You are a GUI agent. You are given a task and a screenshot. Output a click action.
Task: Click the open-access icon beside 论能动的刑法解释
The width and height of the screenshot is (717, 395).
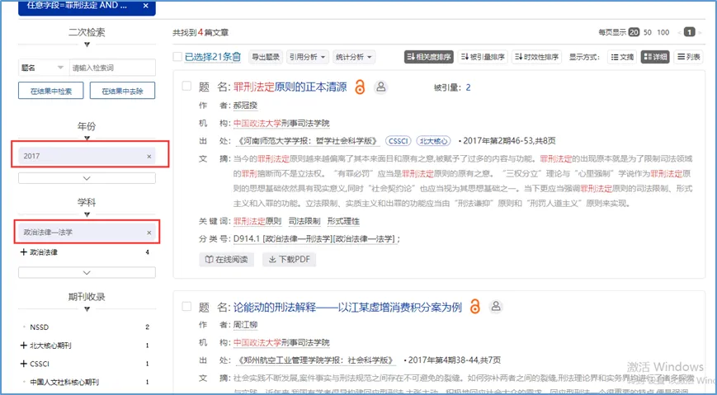[x=475, y=306]
